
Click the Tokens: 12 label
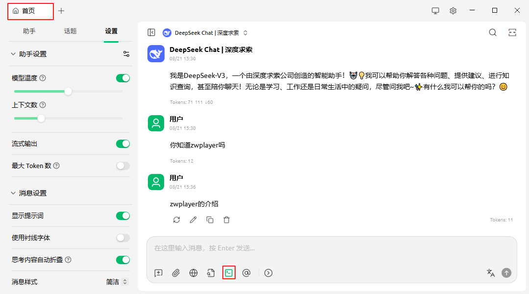coord(182,161)
